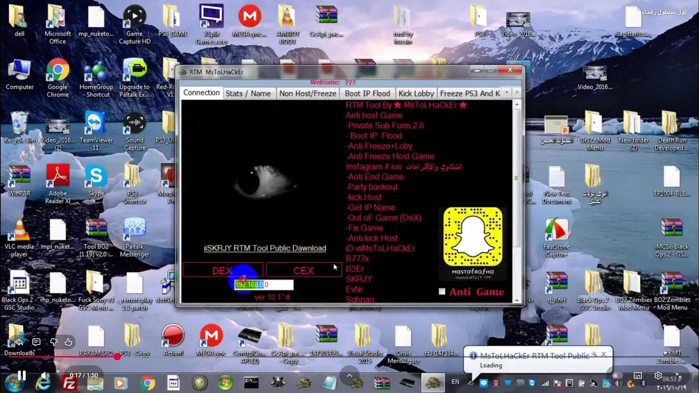
Task: Switch to the Stats / Name tab
Action: pyautogui.click(x=248, y=93)
